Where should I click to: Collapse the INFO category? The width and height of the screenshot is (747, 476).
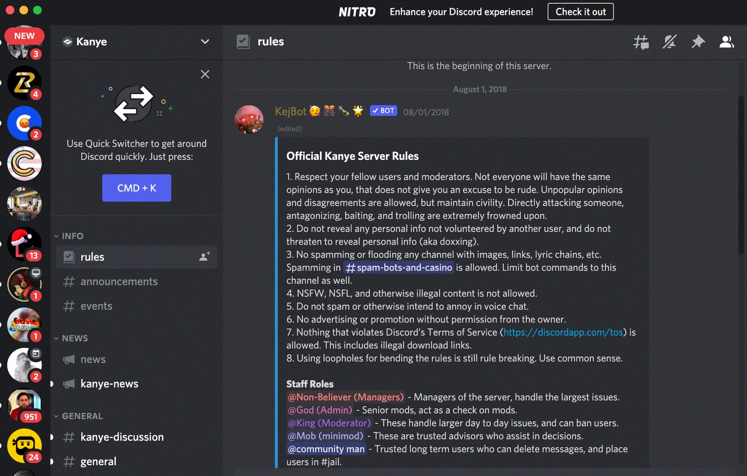[x=69, y=236]
